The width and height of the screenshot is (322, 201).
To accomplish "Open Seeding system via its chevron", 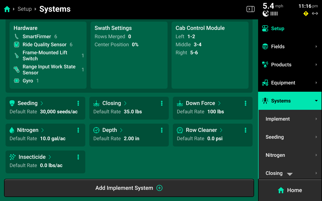I will (42, 103).
